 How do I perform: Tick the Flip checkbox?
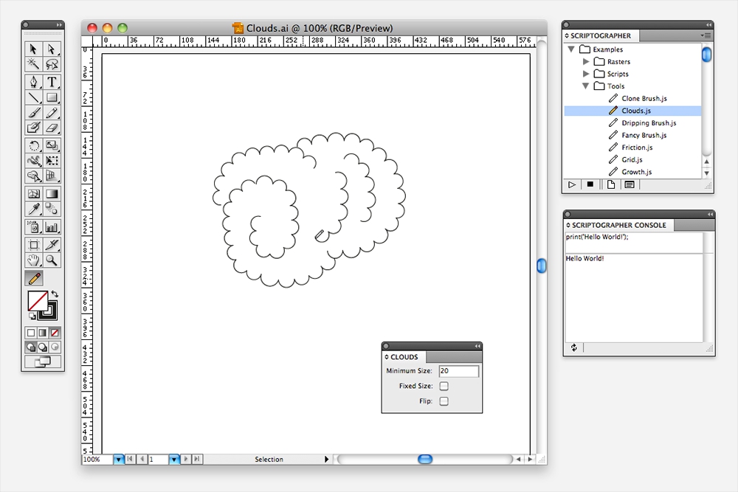click(x=444, y=401)
